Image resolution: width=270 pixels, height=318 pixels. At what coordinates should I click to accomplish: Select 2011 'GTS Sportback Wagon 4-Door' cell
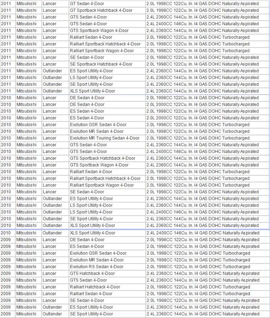(107, 31)
